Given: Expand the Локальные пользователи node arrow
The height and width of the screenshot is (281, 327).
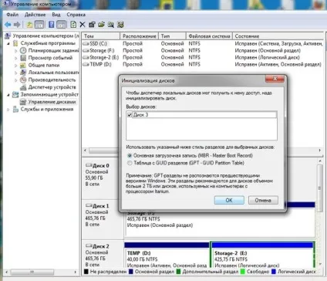Looking at the screenshot, I should [x=15, y=73].
